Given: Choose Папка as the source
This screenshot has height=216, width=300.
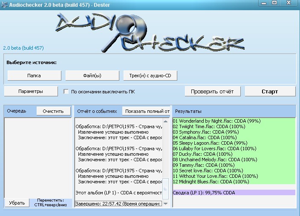Looking at the screenshot, I should (34, 76).
